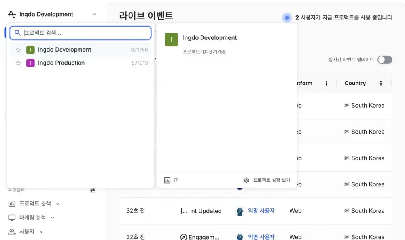Screen dimensions: 405x240
Task: Click the 라이브 이벤트 page title
Action: pyautogui.click(x=146, y=16)
